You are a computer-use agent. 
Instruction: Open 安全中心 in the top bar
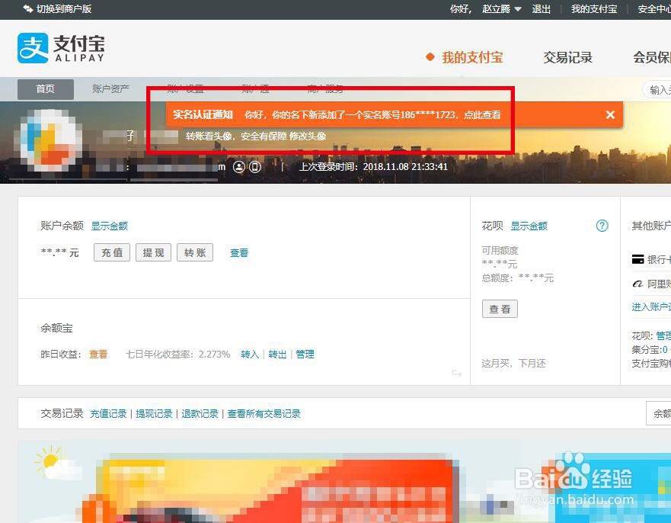click(x=654, y=9)
